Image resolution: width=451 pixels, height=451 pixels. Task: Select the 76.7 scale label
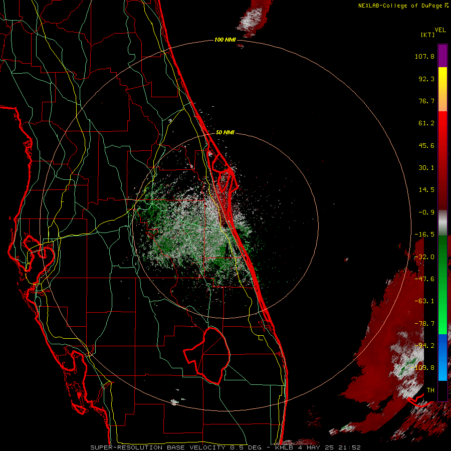click(x=426, y=101)
